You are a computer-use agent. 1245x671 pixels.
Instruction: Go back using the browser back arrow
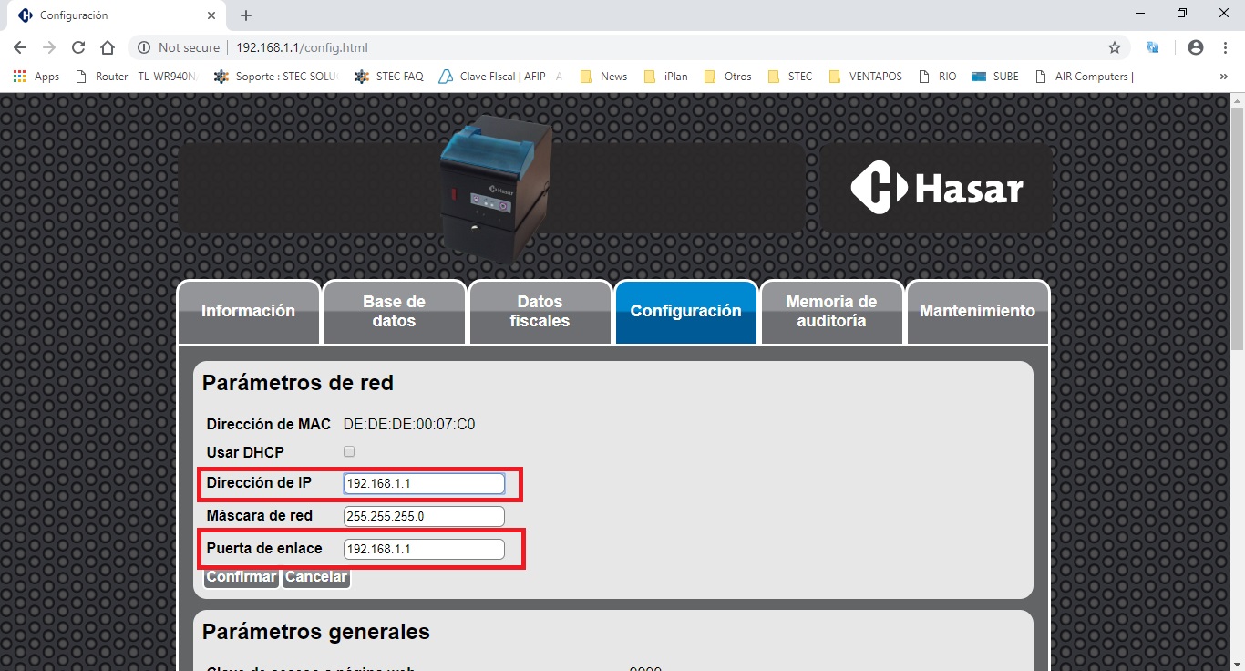pos(20,47)
